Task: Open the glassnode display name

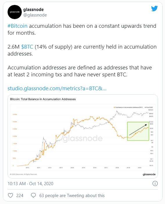Action: (x=33, y=10)
